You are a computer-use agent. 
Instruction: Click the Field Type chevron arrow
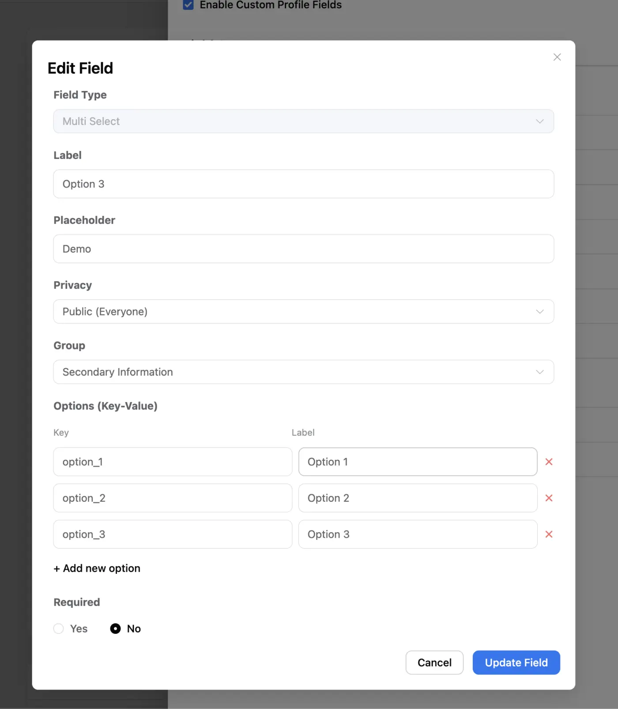click(x=539, y=121)
